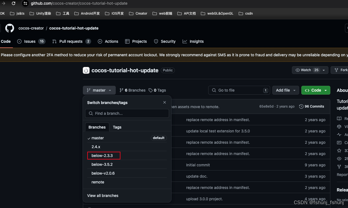Open the Creator bookmark folder
Image resolution: width=348 pixels, height=208 pixels.
[x=138, y=13]
